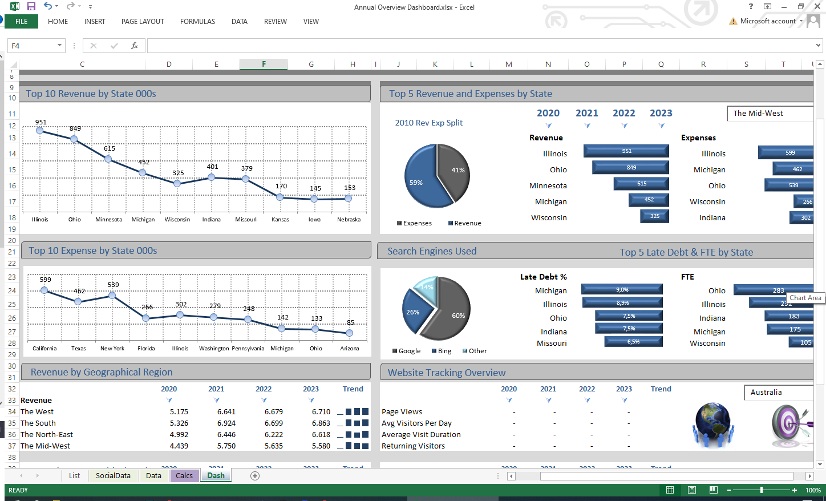Expand the formula bar chevron
Viewport: 826px width, 501px height.
tap(818, 46)
